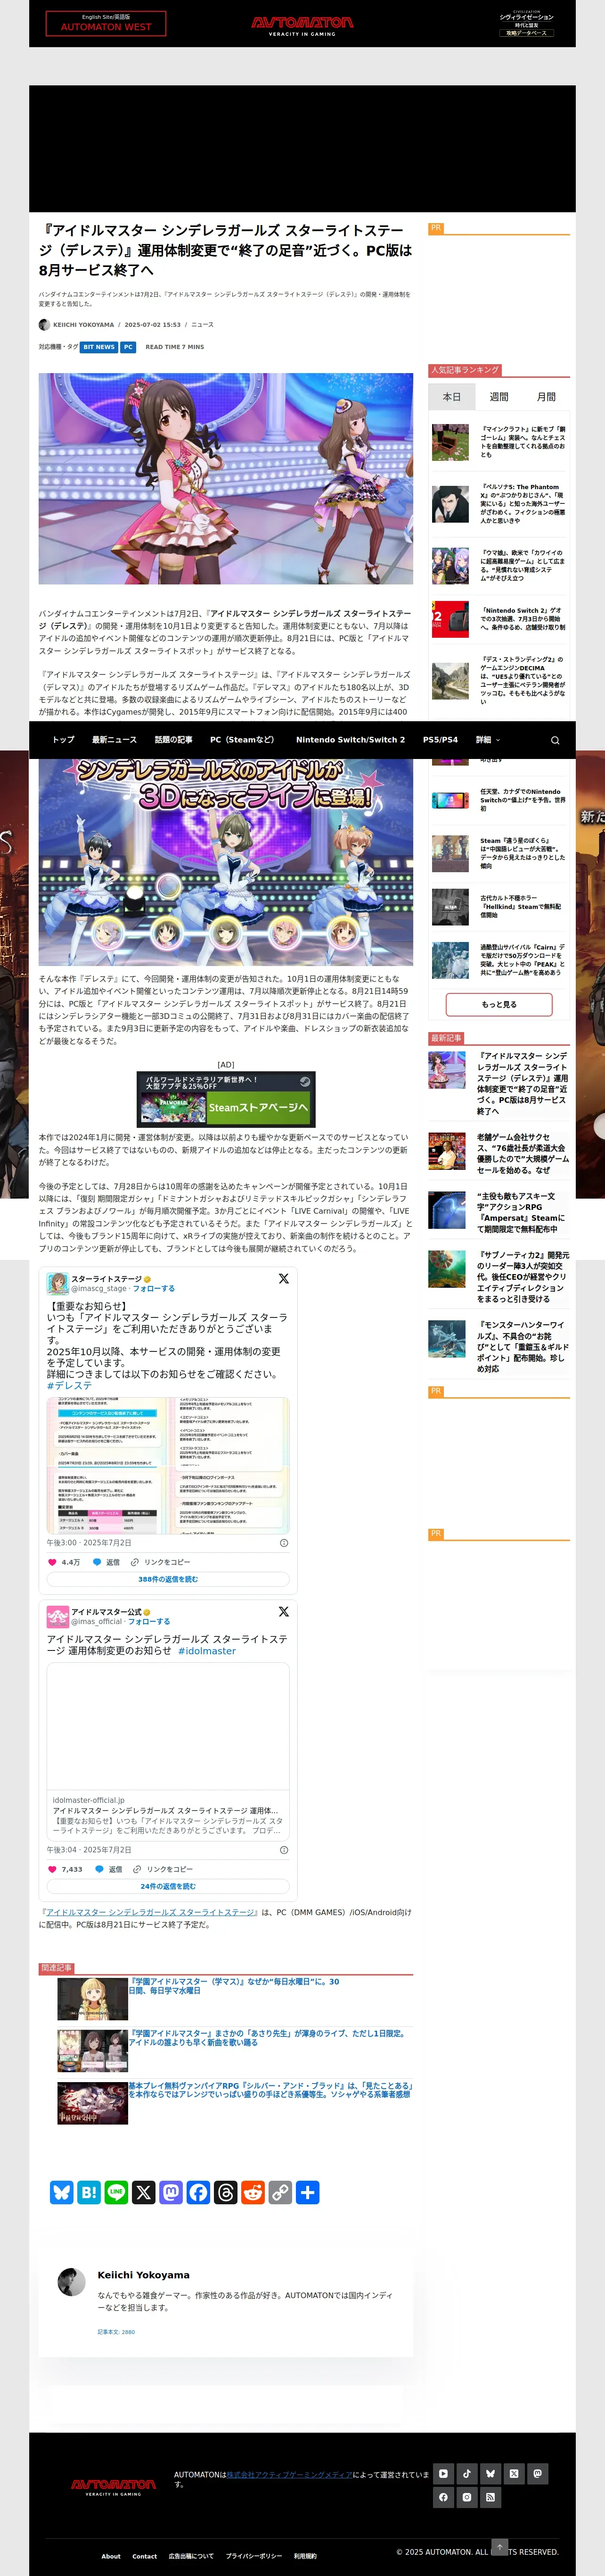The image size is (605, 2576).
Task: Open related article 学園アイドルマスター 毎日水曜日
Action: pos(234,1986)
